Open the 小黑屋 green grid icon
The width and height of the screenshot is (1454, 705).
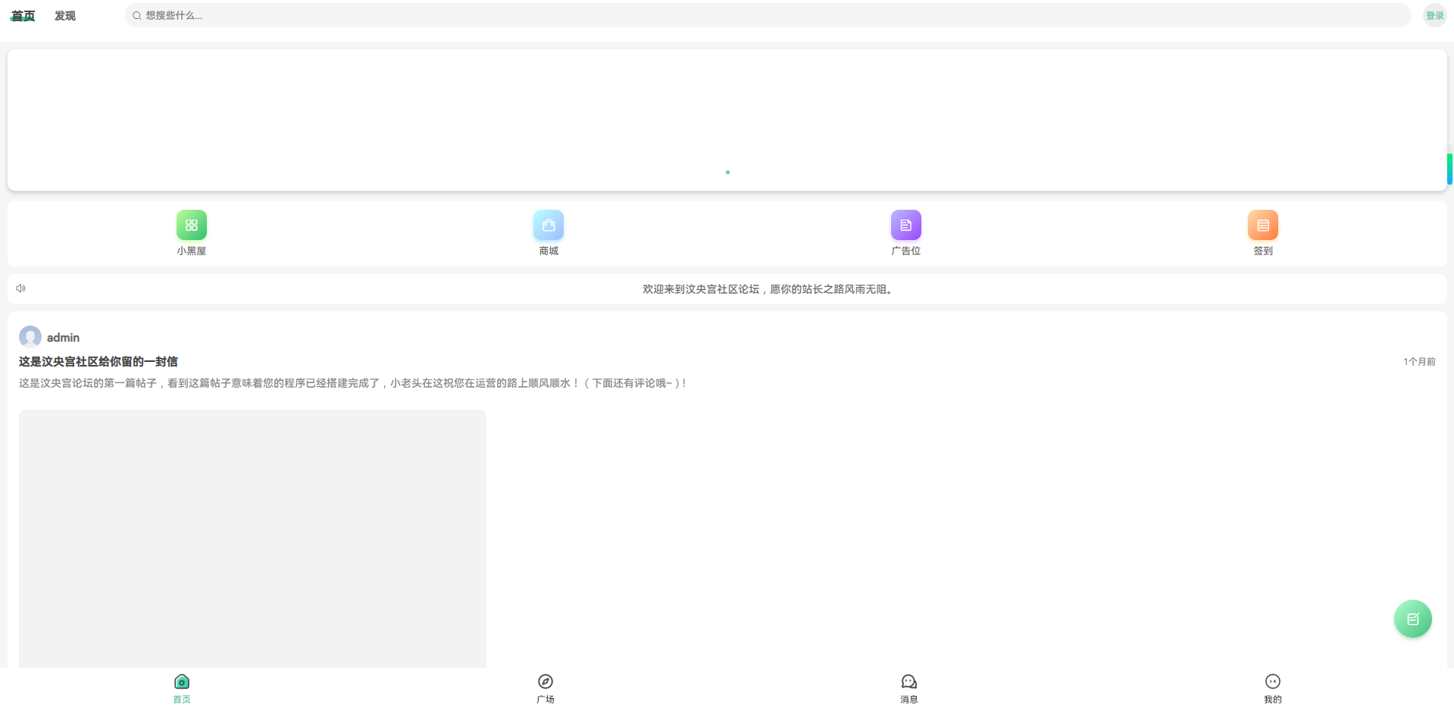[191, 225]
